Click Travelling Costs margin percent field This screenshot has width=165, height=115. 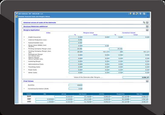coord(75,67)
